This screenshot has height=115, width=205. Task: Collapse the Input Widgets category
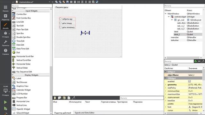coord(13,11)
